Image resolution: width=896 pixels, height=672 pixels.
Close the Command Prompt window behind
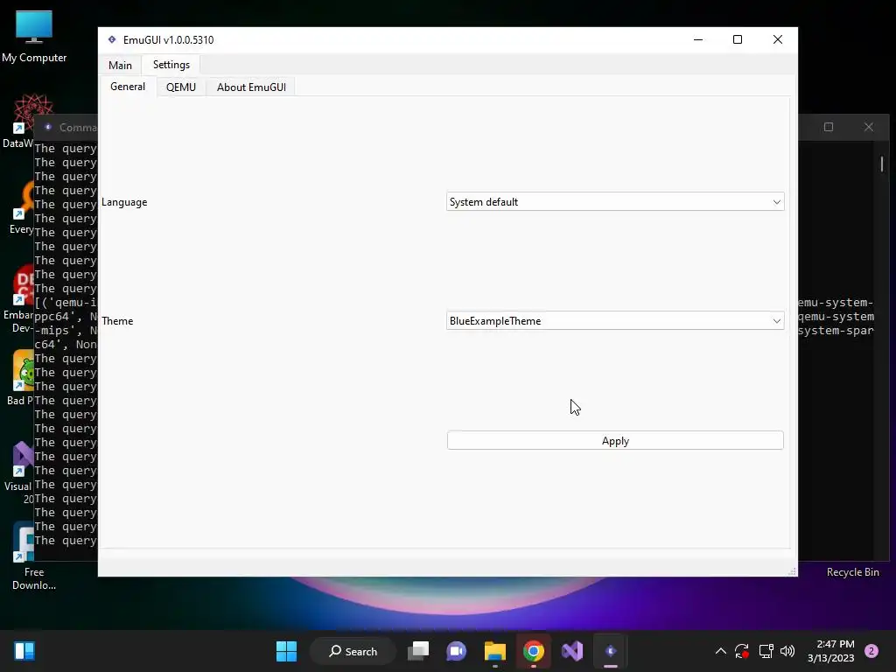coord(868,127)
